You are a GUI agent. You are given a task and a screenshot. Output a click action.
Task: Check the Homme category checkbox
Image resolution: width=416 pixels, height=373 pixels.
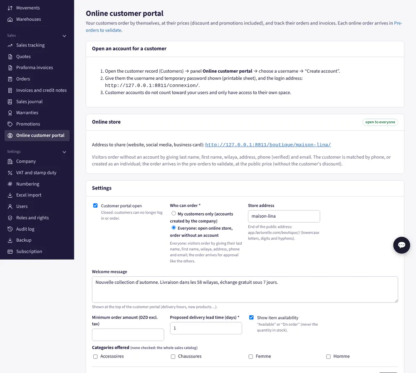click(x=329, y=356)
